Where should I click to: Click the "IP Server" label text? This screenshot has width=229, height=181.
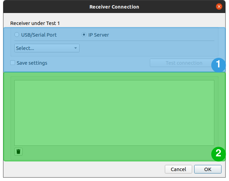[99, 35]
